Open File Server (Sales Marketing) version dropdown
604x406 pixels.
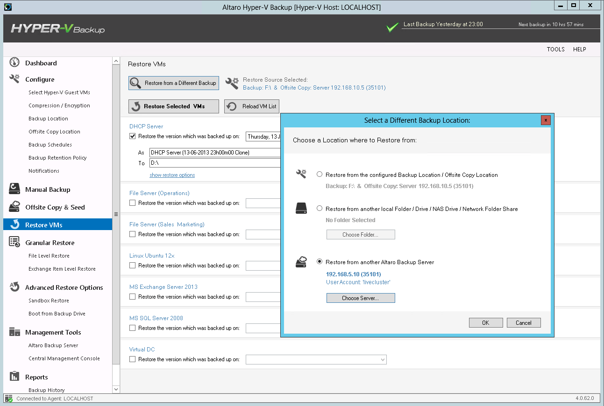263,234
